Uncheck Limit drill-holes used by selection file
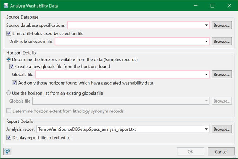This screenshot has height=159, width=238. (x=9, y=33)
